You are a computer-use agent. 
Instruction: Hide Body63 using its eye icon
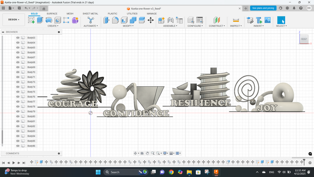coord(18,38)
